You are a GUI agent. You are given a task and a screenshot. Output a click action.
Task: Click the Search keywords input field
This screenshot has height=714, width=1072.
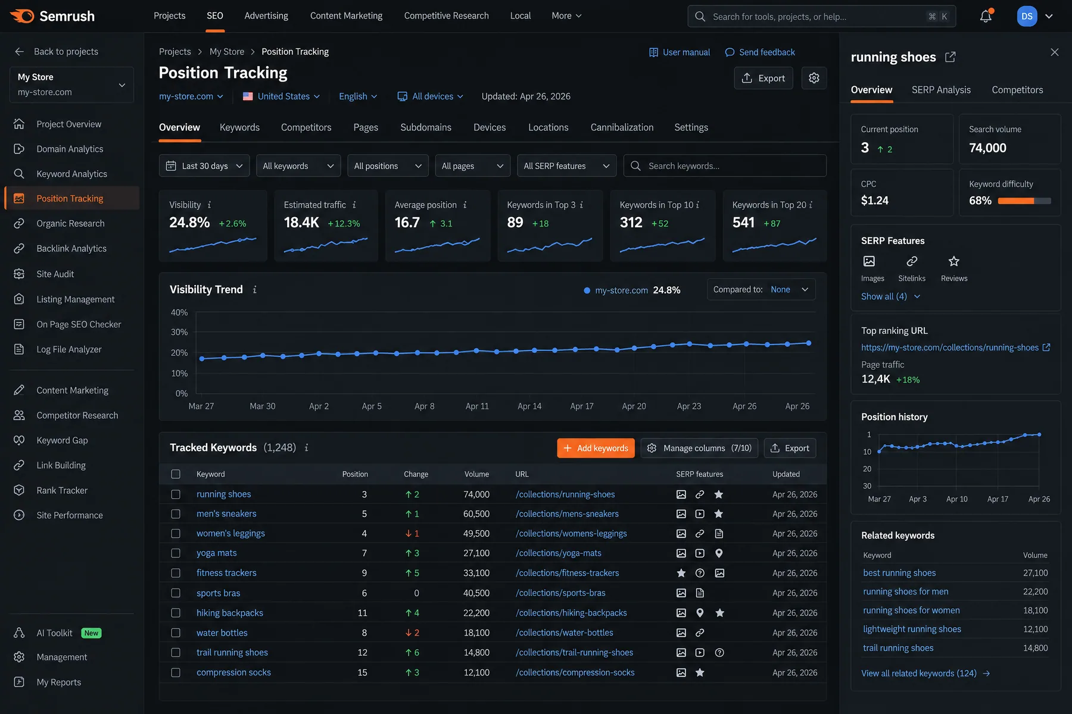pos(725,166)
